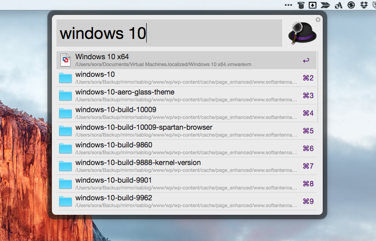This screenshot has height=241, width=376.
Task: Click the folder icon beside windows-10-build-10009-spartan-browser
Action: coord(65,131)
